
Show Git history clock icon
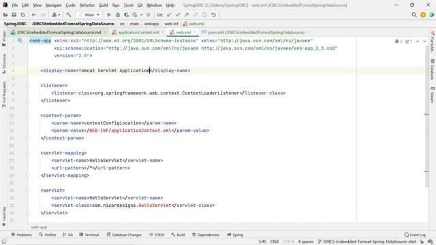pyautogui.click(x=204, y=15)
